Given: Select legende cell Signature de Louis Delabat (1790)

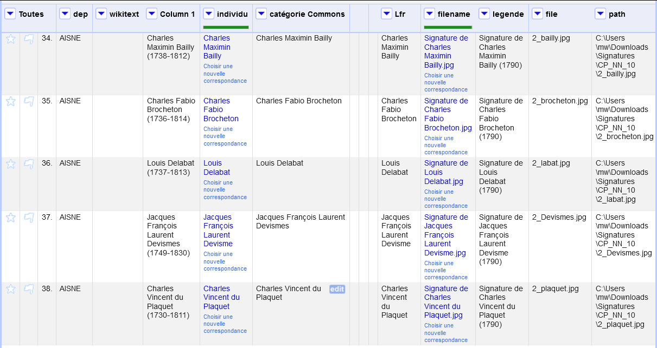Looking at the screenshot, I should point(502,184).
